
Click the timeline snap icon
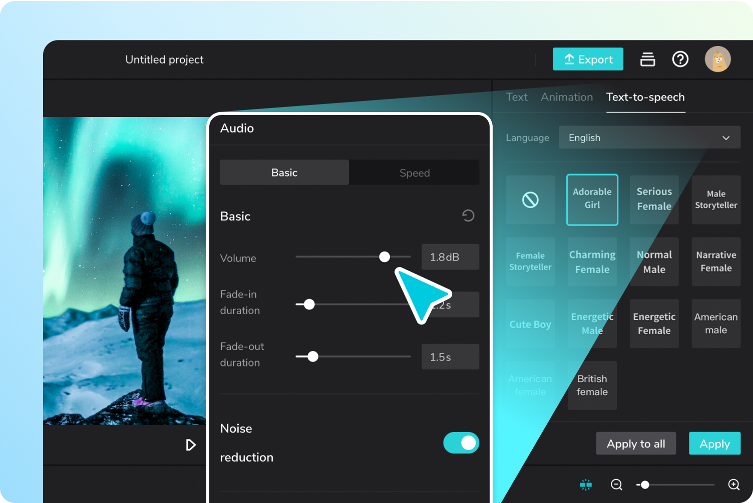pos(585,484)
